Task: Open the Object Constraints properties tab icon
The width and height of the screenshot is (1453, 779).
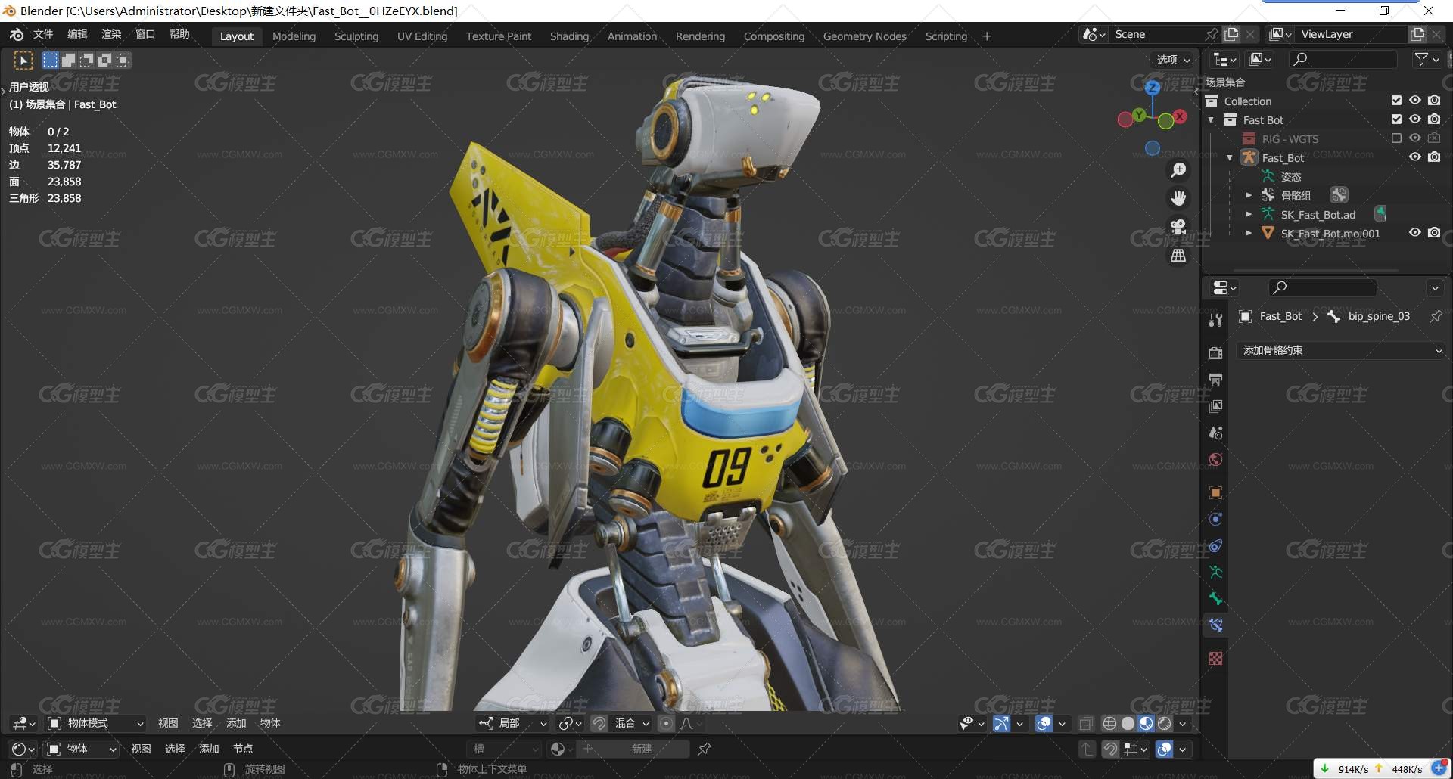Action: point(1215,545)
